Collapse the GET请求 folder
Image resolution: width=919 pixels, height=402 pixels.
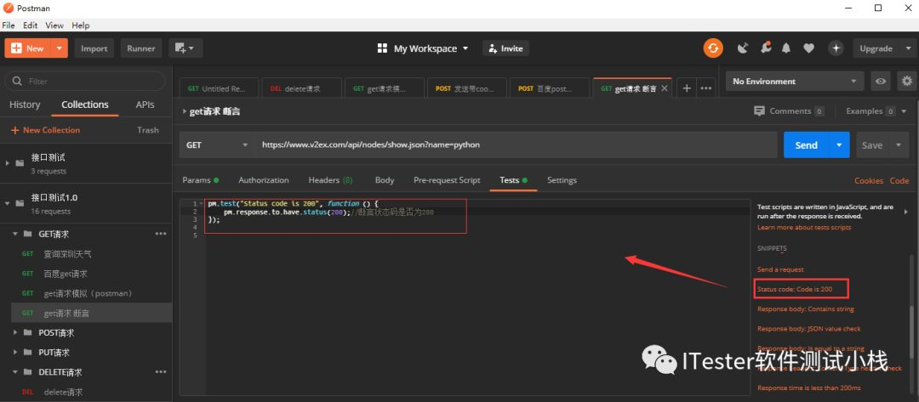click(x=16, y=234)
